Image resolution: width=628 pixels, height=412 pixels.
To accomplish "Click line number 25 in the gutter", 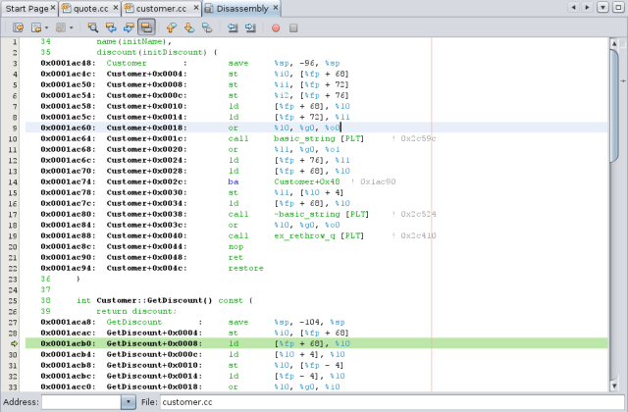I will click(x=13, y=301).
